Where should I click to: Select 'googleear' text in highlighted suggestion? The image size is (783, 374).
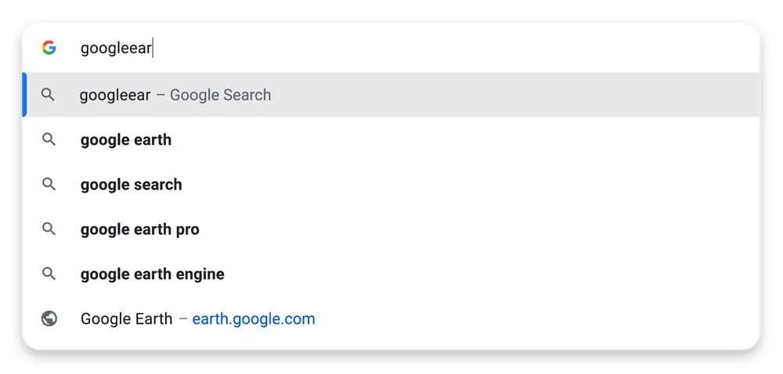coord(115,95)
